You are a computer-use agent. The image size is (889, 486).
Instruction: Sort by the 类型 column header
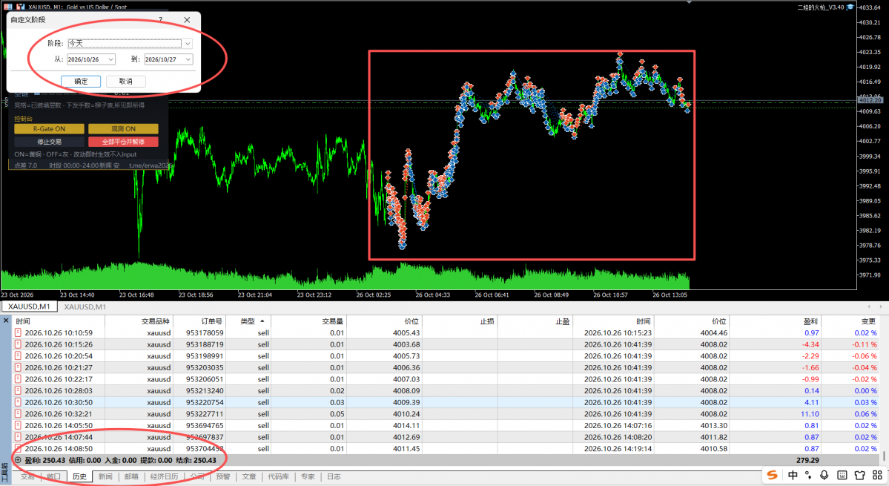pyautogui.click(x=248, y=321)
